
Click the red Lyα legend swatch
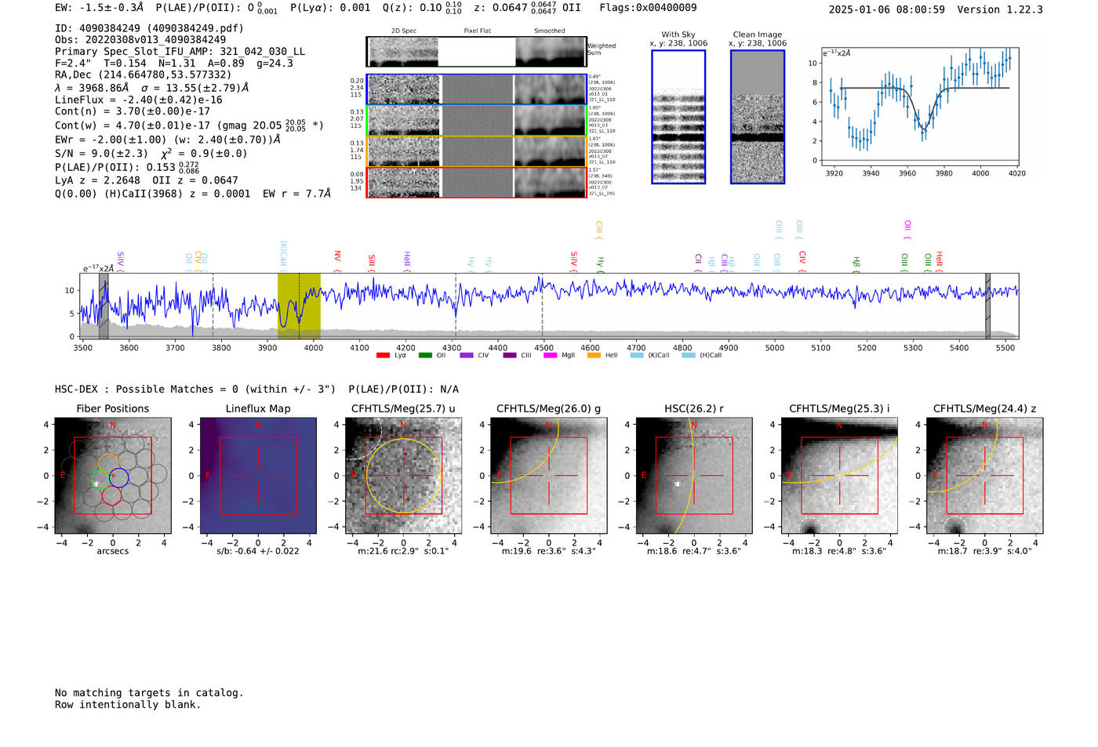tap(383, 355)
